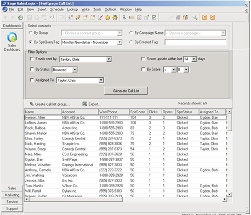Open the 14 days dropdown

[x=194, y=59]
